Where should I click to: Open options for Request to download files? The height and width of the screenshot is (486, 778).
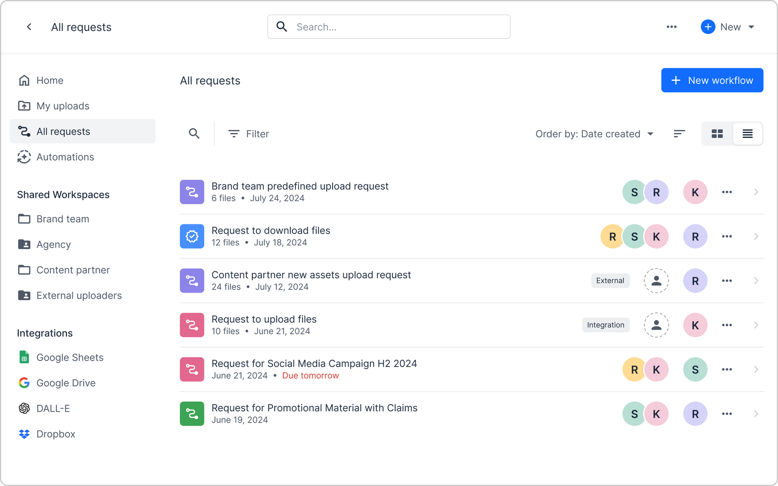tap(727, 236)
